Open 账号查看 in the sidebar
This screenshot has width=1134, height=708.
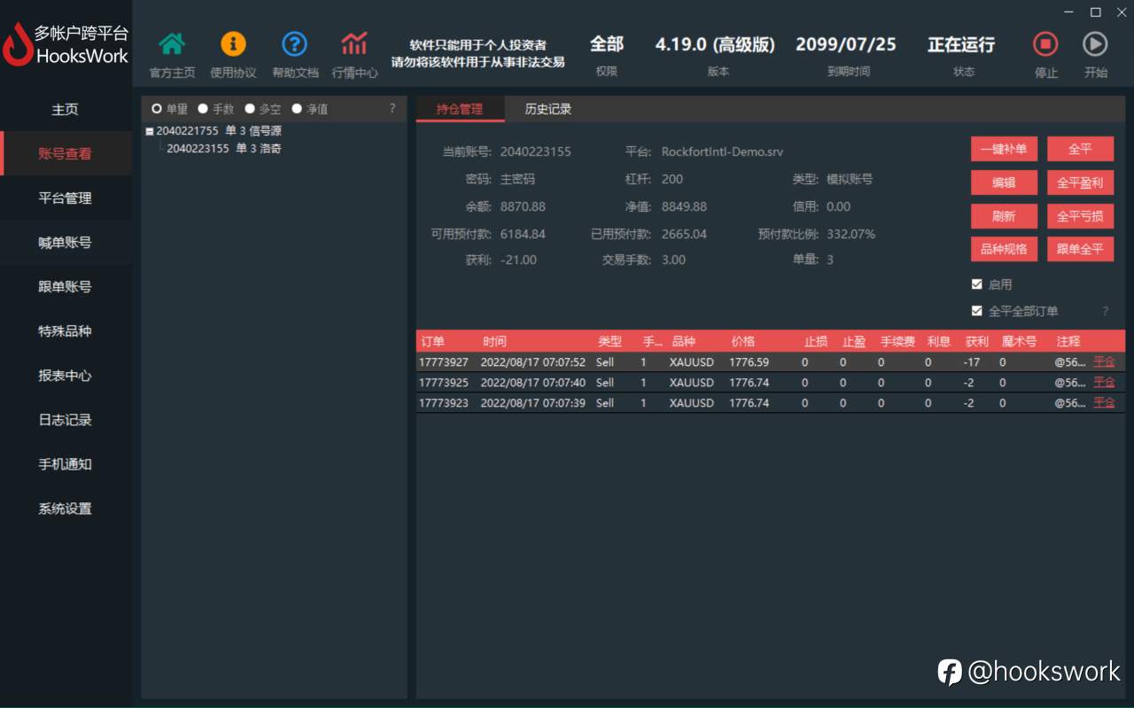(x=66, y=153)
